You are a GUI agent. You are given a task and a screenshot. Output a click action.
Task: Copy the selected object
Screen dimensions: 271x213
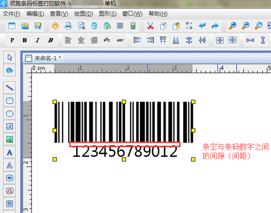point(163,26)
